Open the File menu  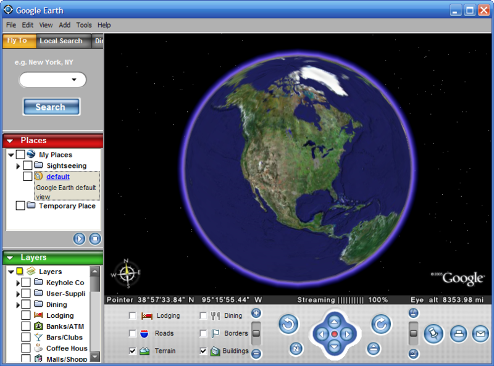11,25
